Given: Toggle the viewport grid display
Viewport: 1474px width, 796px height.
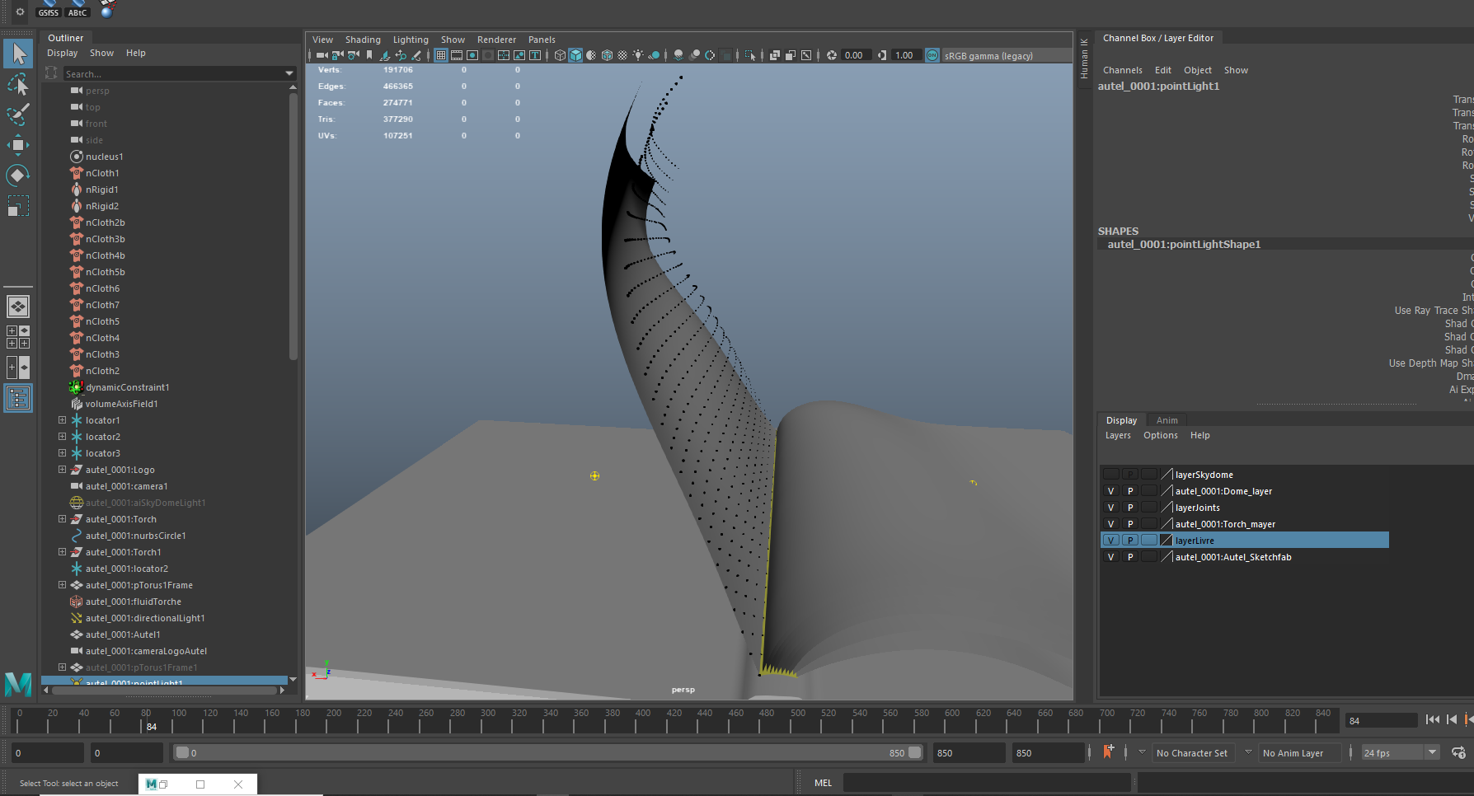Looking at the screenshot, I should click(x=441, y=55).
